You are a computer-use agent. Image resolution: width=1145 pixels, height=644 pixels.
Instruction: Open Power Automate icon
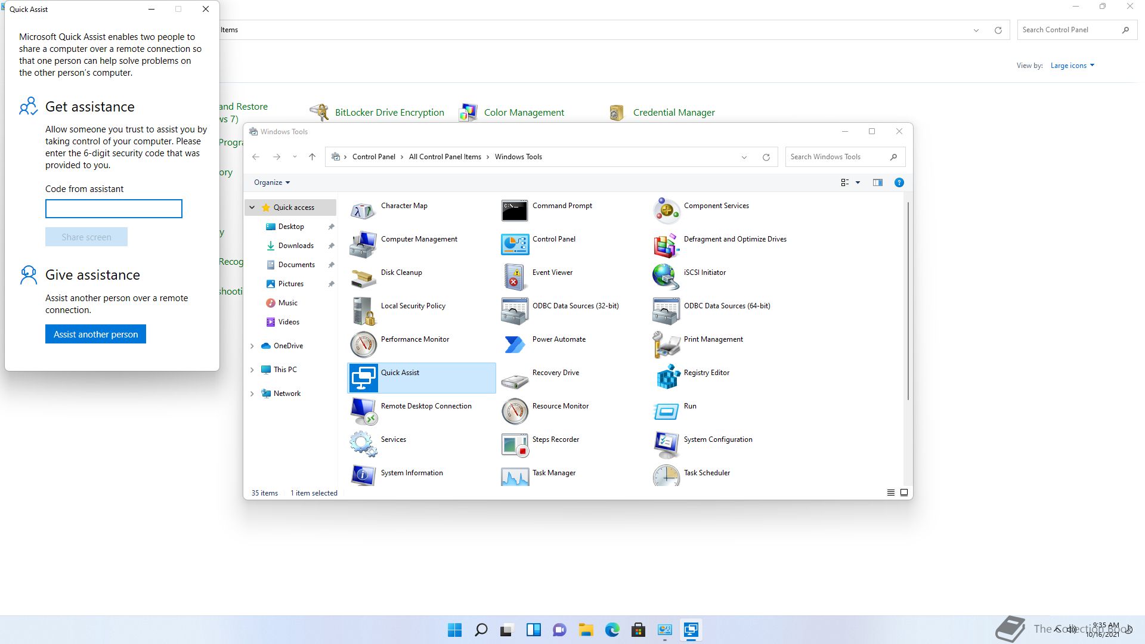point(514,344)
